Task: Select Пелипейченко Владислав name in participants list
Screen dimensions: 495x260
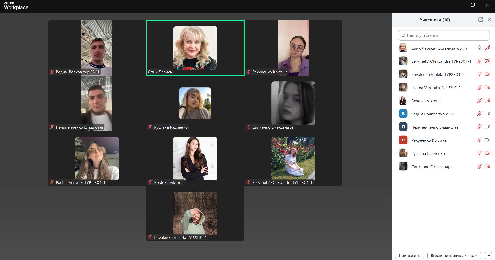Action: 435,127
